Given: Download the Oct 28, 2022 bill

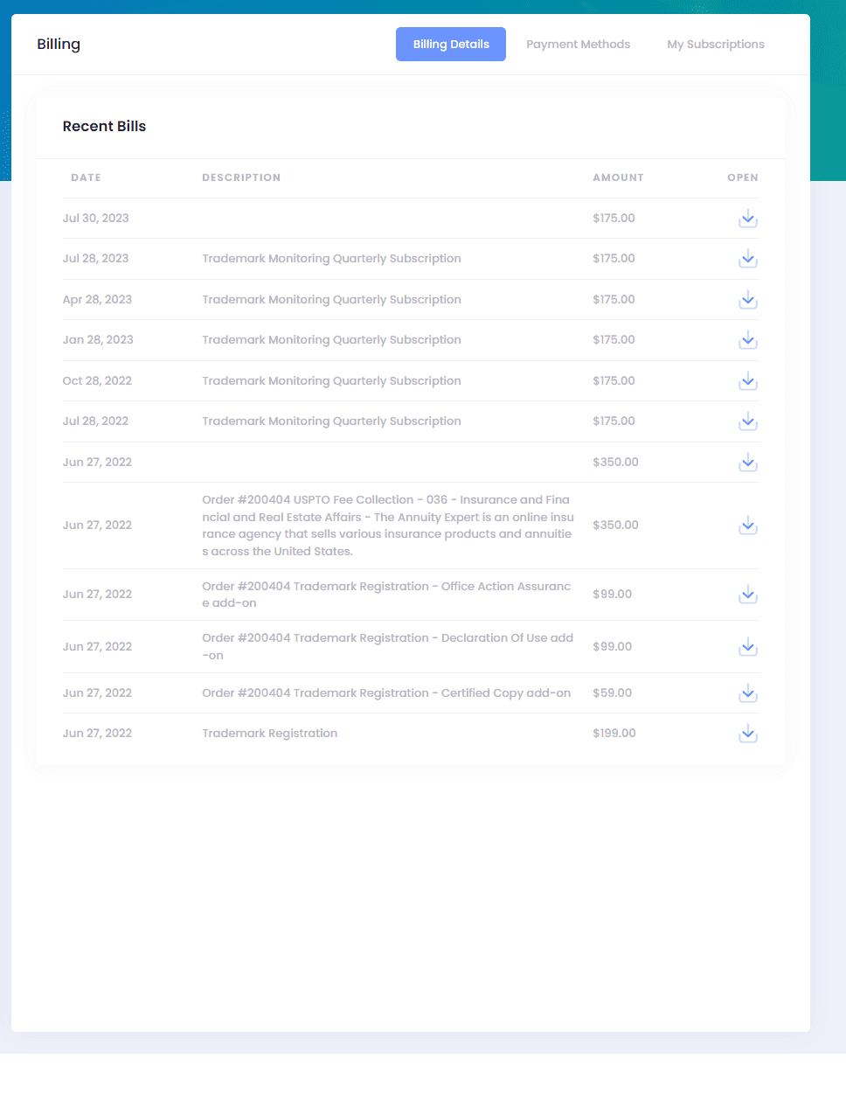Looking at the screenshot, I should point(747,381).
